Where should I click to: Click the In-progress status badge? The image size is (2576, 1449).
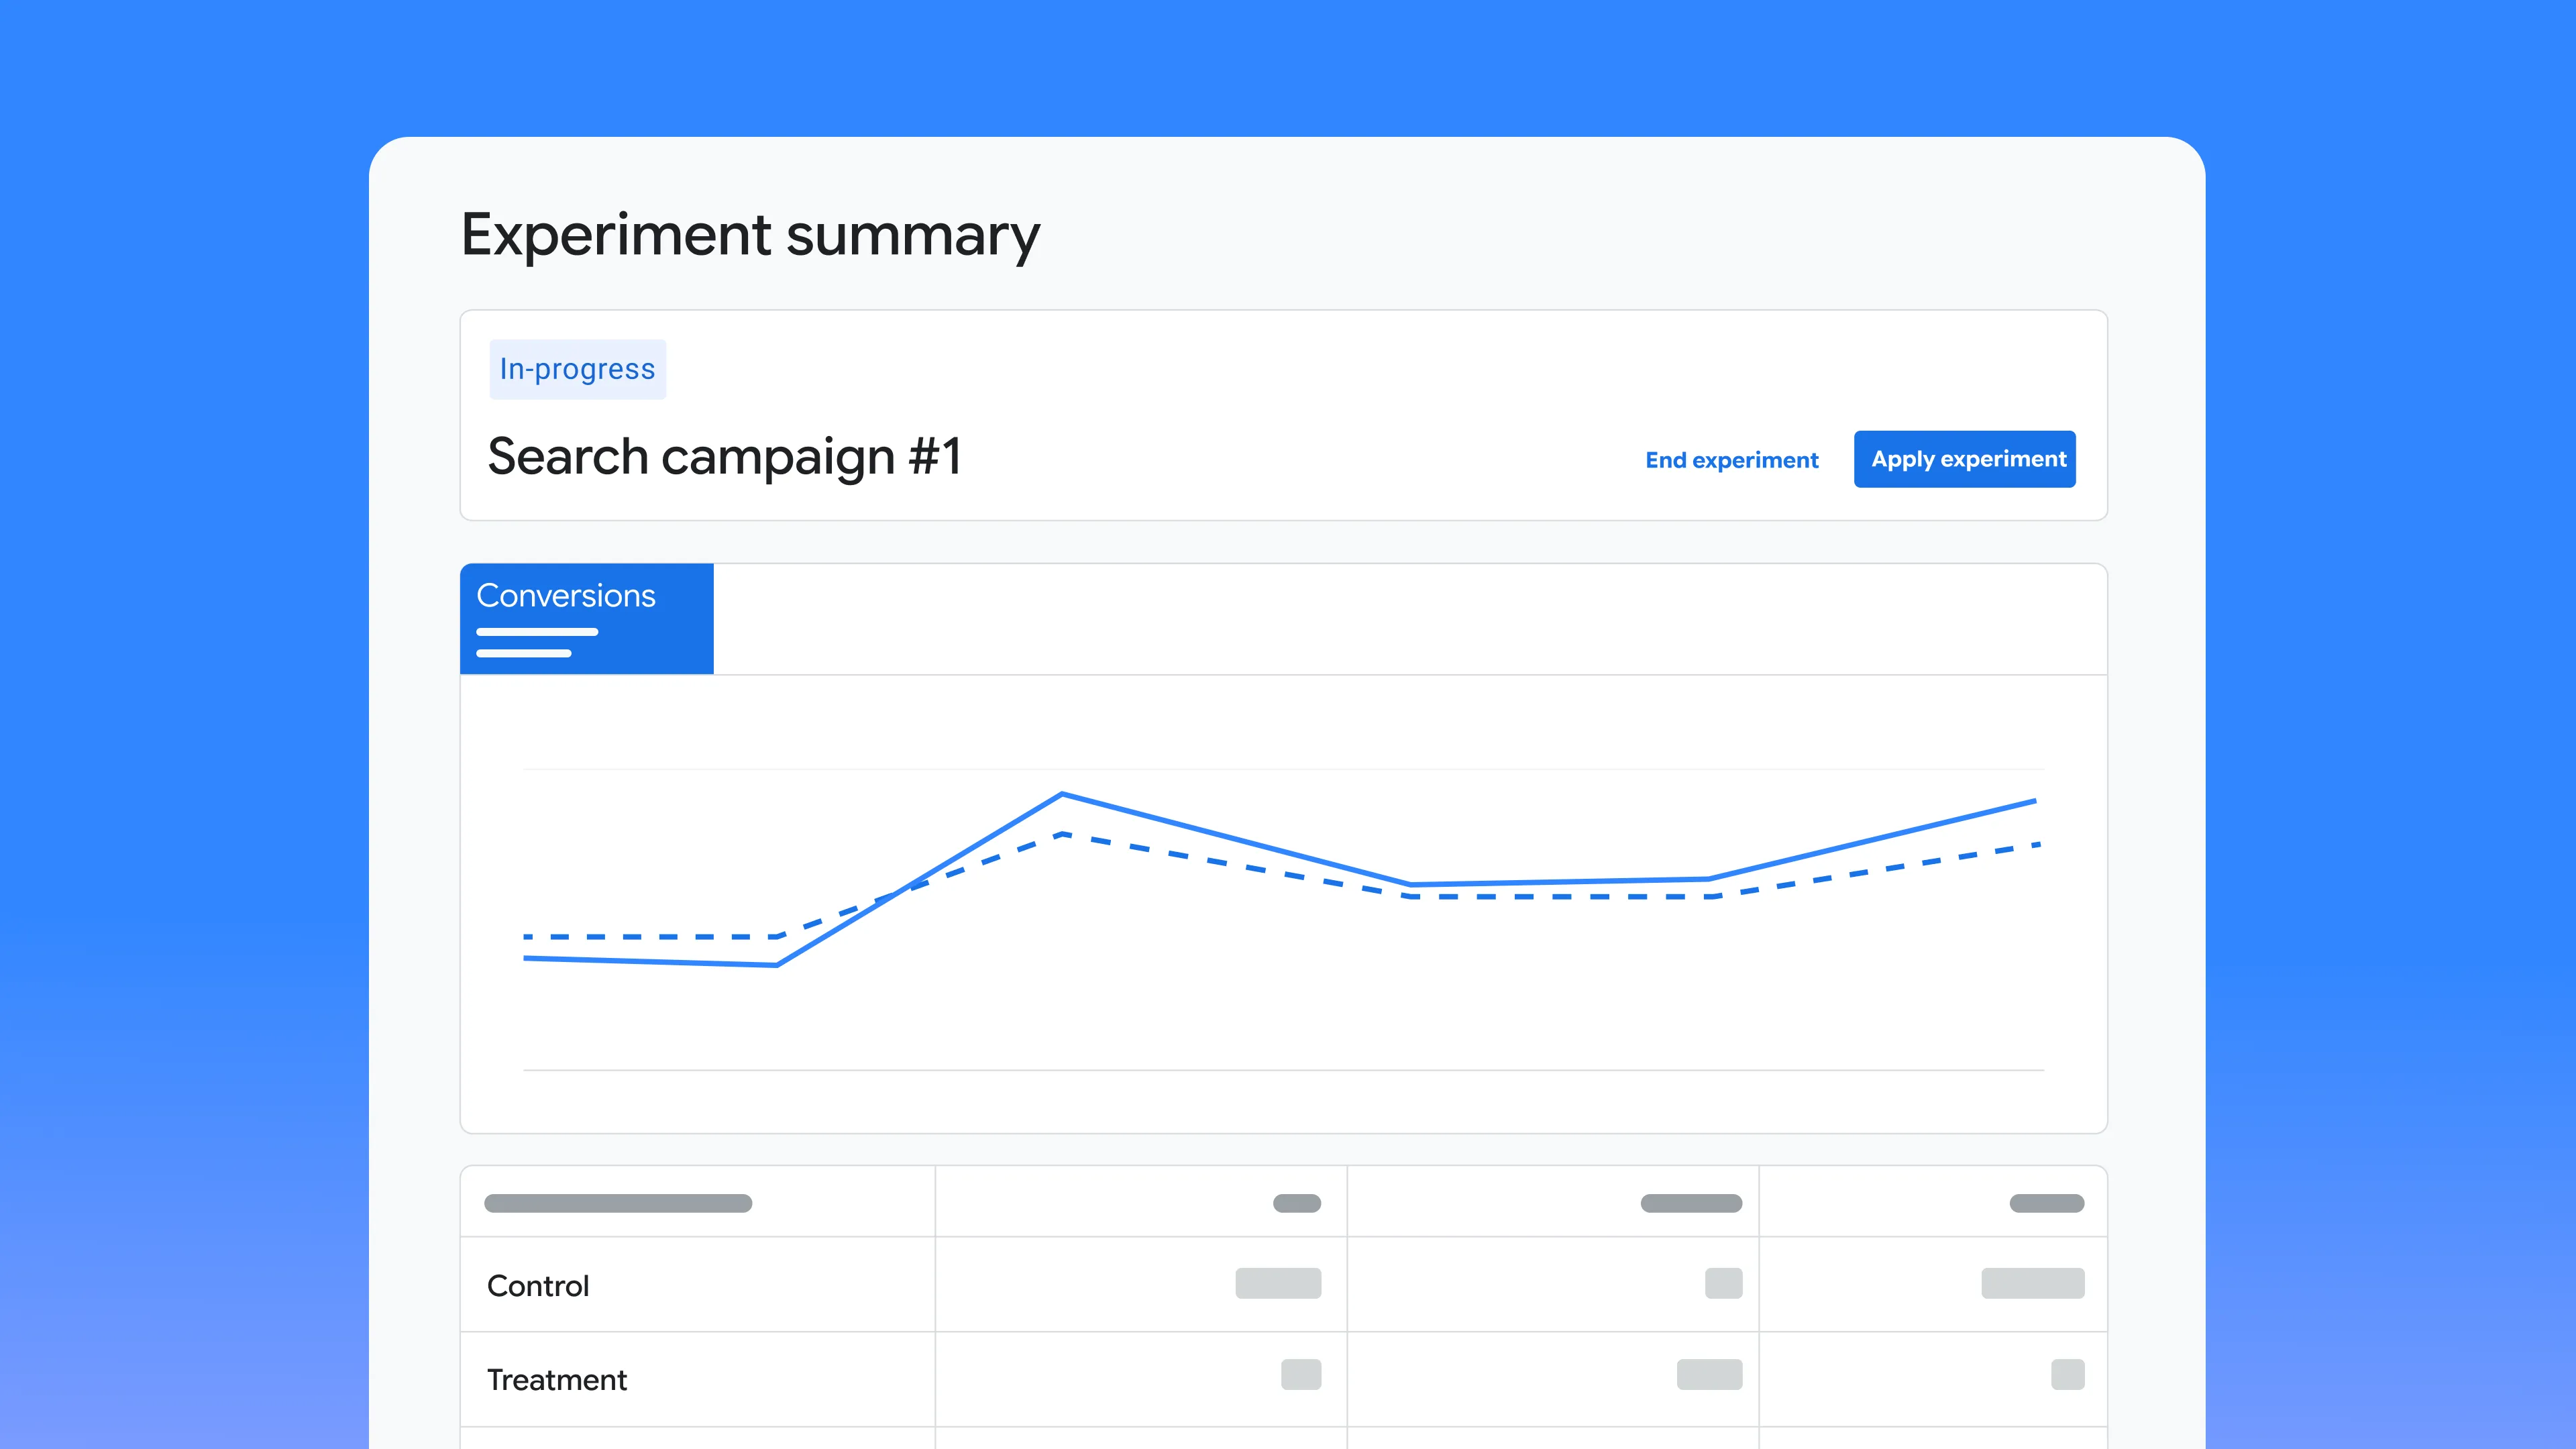click(577, 369)
